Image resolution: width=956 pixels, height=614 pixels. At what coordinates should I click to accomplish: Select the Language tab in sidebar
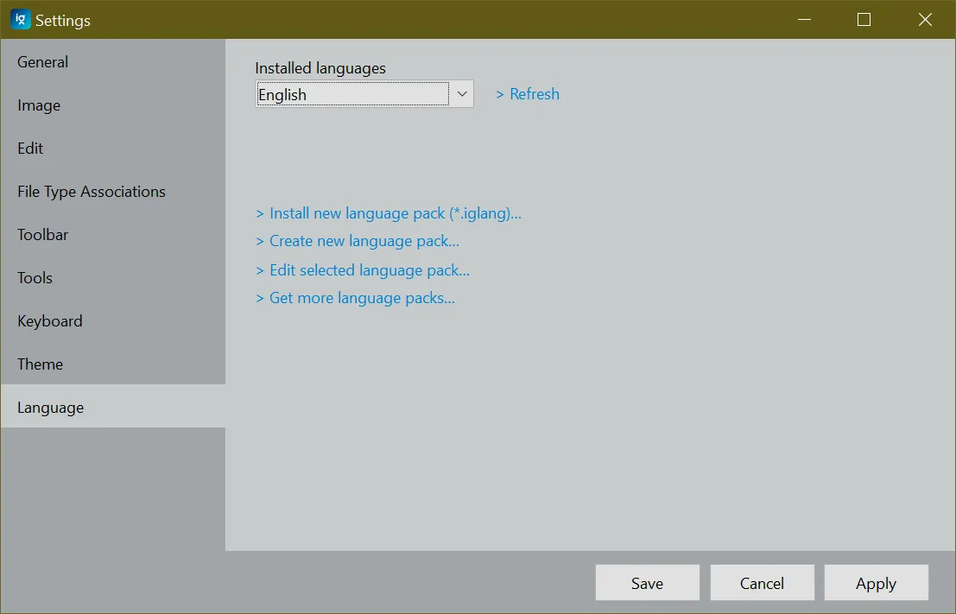click(x=113, y=406)
